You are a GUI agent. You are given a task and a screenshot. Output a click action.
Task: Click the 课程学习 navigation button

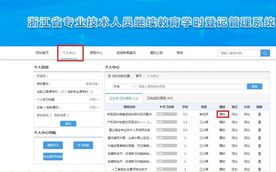(52, 145)
